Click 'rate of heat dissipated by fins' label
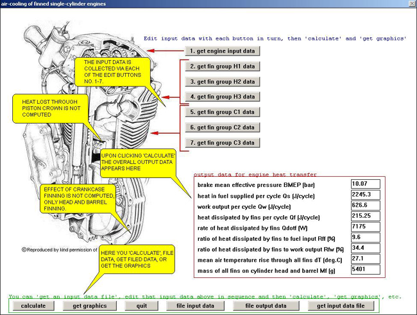The image size is (417, 315). coord(252,228)
